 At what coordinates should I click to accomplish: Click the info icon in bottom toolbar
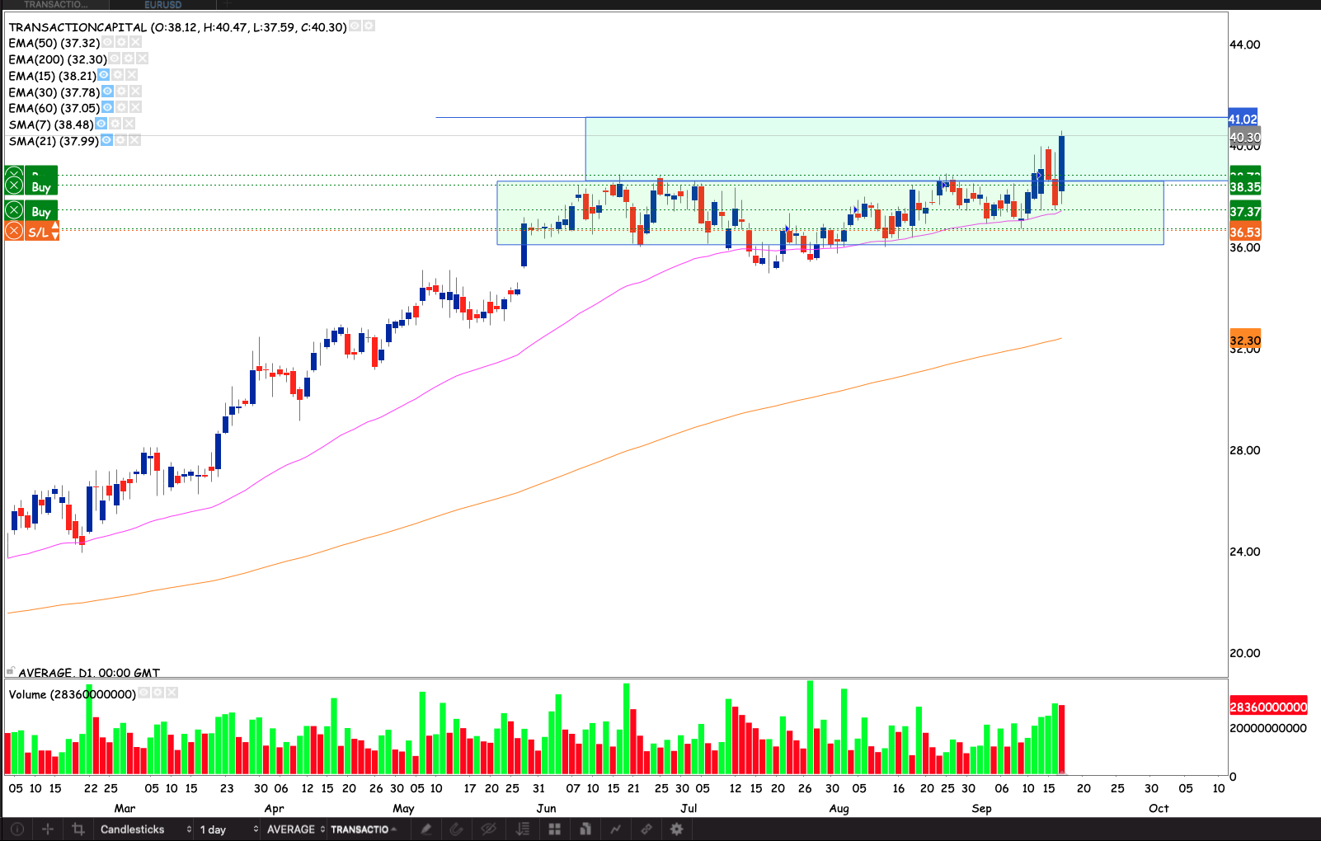[x=17, y=829]
